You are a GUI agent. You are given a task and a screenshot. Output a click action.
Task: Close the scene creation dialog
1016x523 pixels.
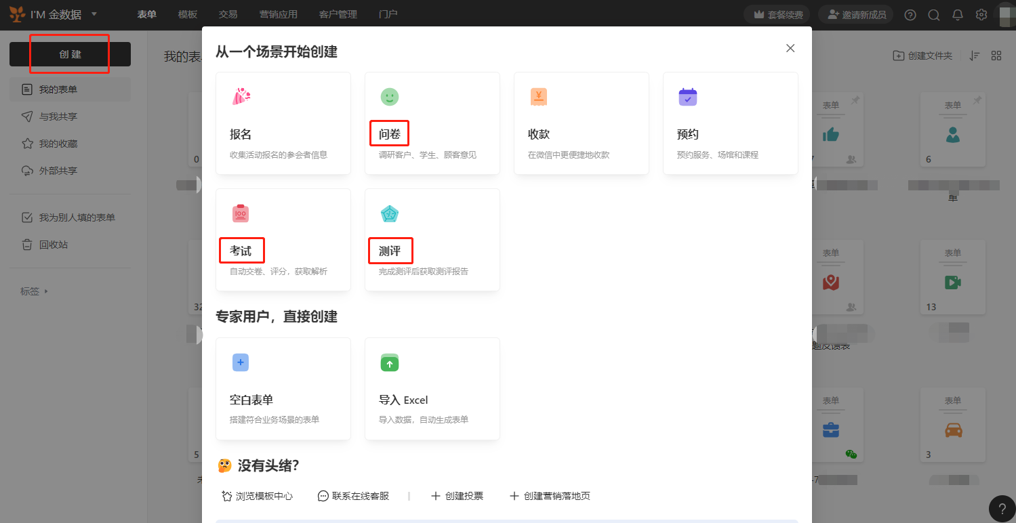790,48
